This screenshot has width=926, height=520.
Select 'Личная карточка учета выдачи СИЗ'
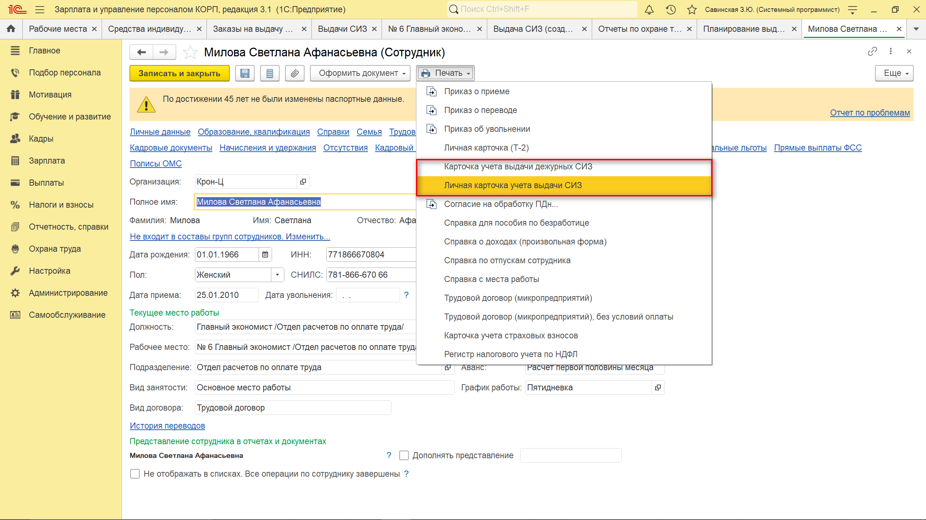coord(513,186)
